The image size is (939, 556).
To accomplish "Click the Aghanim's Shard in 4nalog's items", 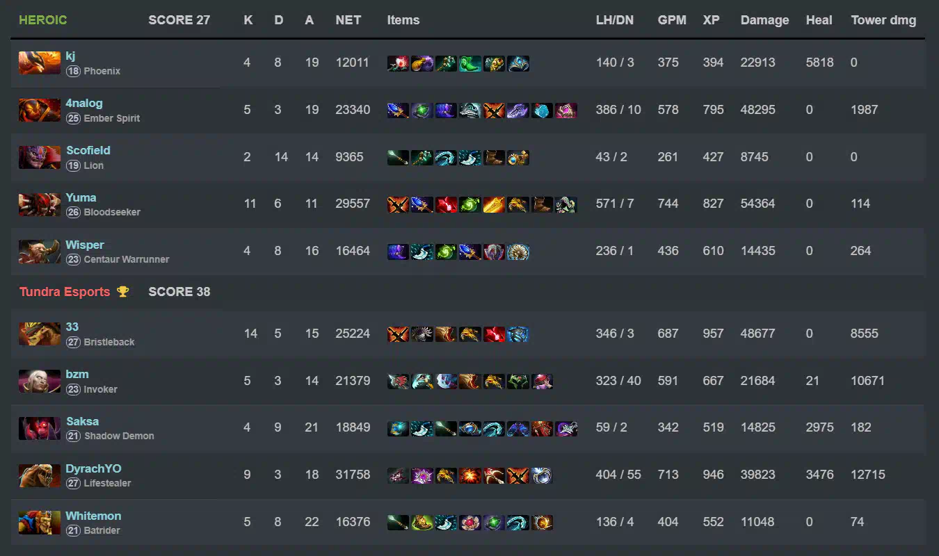I will coord(542,111).
